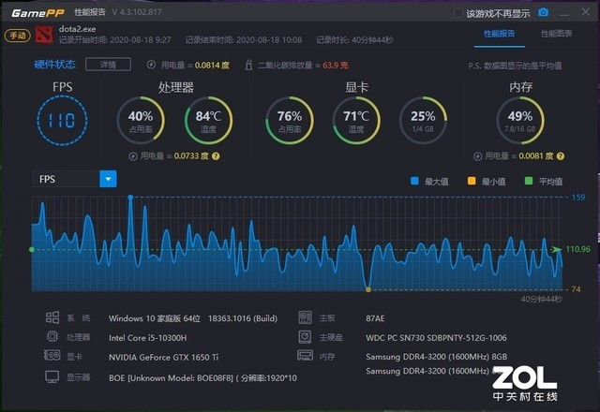This screenshot has height=412, width=600.
Task: Switch to the 性能报告 tab
Action: coord(499,34)
